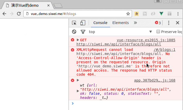Click the inspect element picker icon

tap(74, 23)
